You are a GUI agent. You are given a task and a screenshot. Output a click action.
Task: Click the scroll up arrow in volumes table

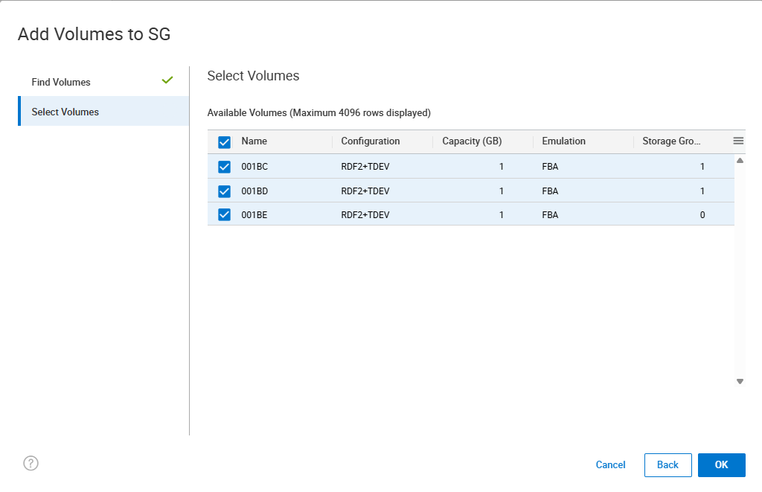pos(740,160)
